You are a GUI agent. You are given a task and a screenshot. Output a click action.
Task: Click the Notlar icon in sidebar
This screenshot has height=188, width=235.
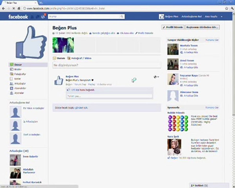[11, 79]
